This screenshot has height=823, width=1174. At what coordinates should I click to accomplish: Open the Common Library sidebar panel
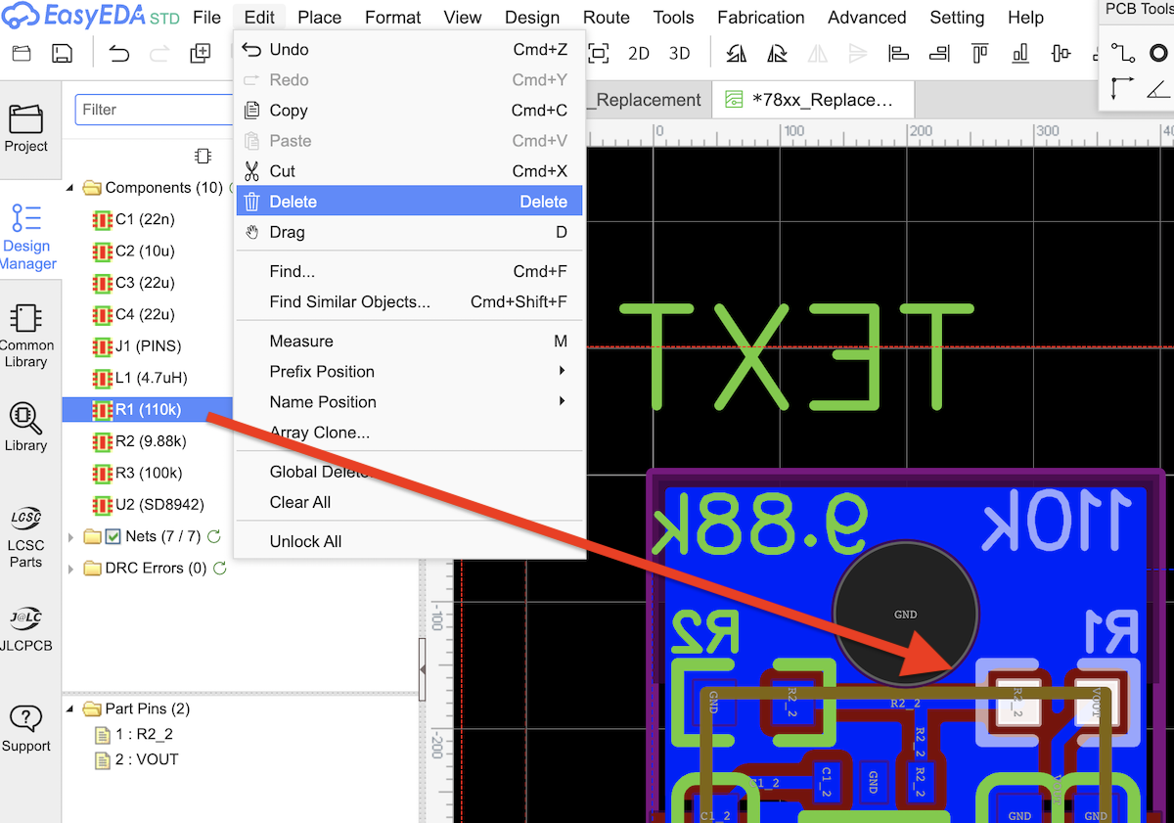coord(26,336)
